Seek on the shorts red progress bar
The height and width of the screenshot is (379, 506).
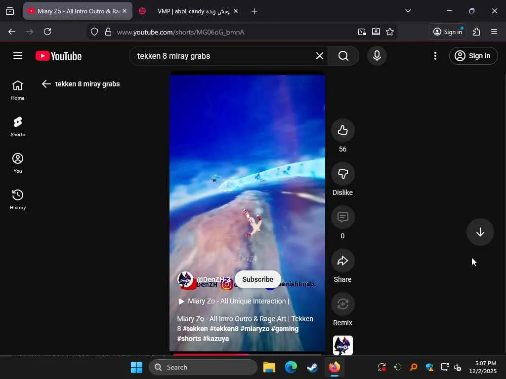pos(247,354)
